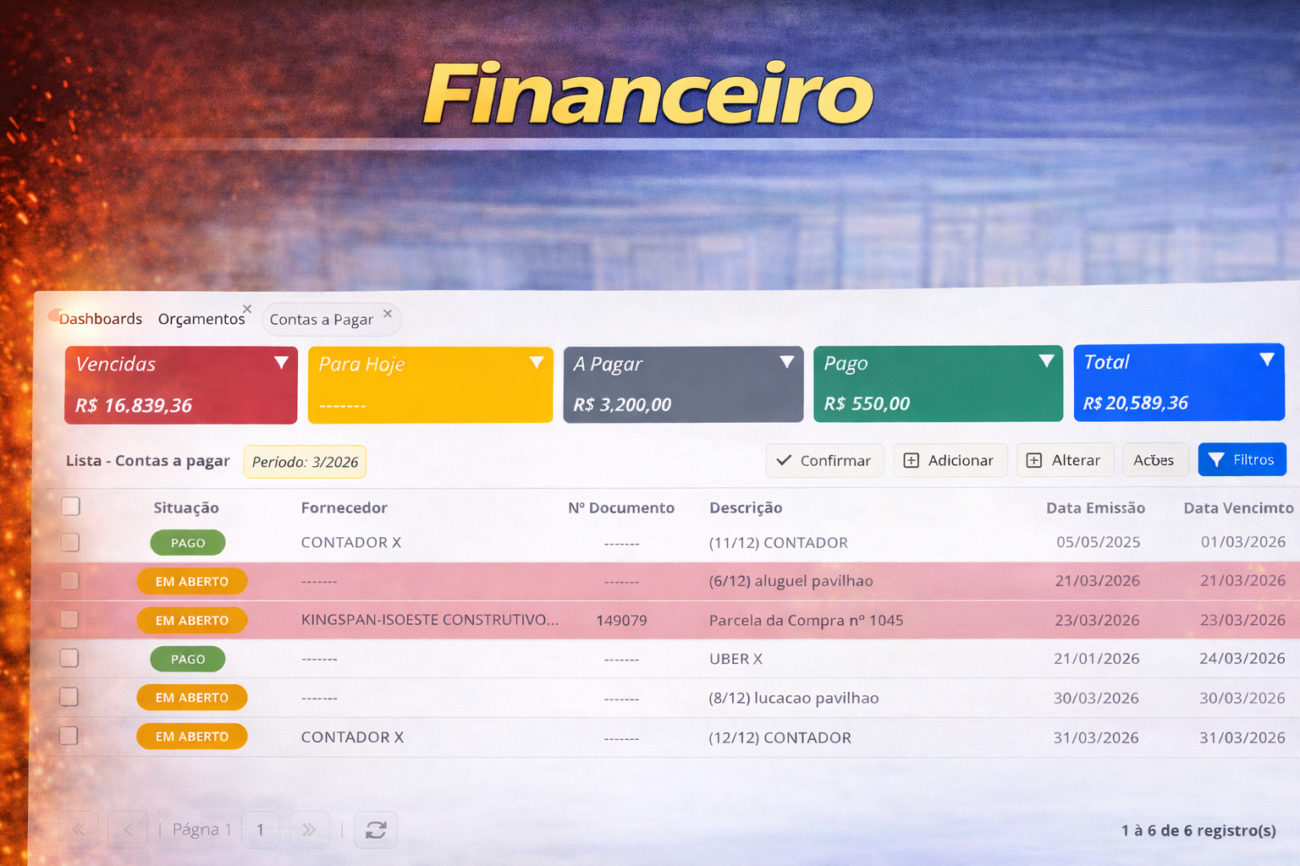Go to last page double-arrow icon
This screenshot has height=866, width=1300.
point(309,830)
